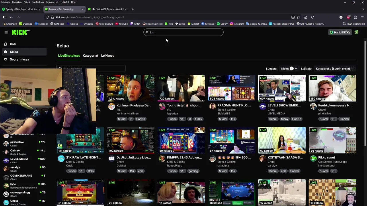Open the Katsojaluku sort dropdown

[335, 69]
